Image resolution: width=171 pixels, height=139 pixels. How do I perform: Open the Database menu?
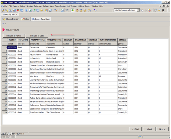[38, 6]
